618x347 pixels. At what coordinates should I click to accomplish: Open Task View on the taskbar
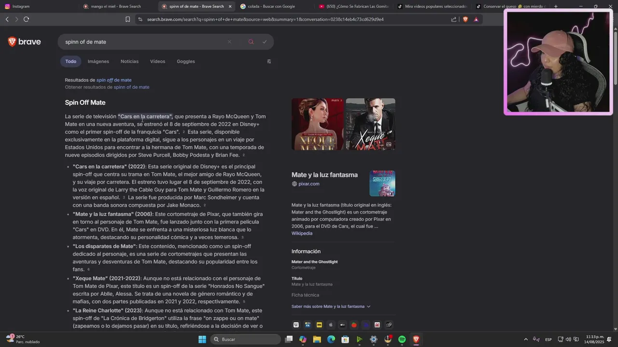(x=289, y=339)
